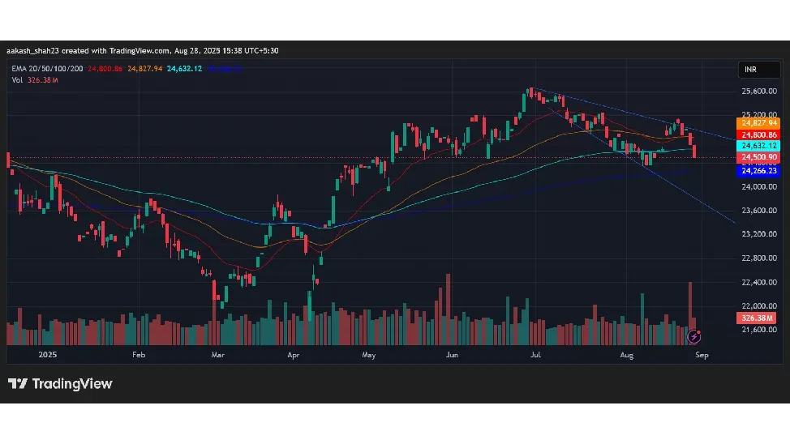Select the EMA 20/50/100/200 indicator legend
This screenshot has width=790, height=444.
[47, 68]
